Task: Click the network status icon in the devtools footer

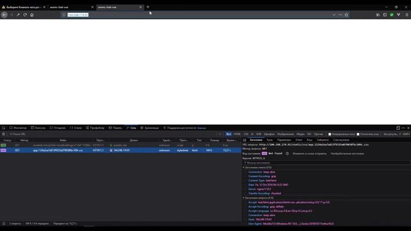Action: tap(3, 223)
